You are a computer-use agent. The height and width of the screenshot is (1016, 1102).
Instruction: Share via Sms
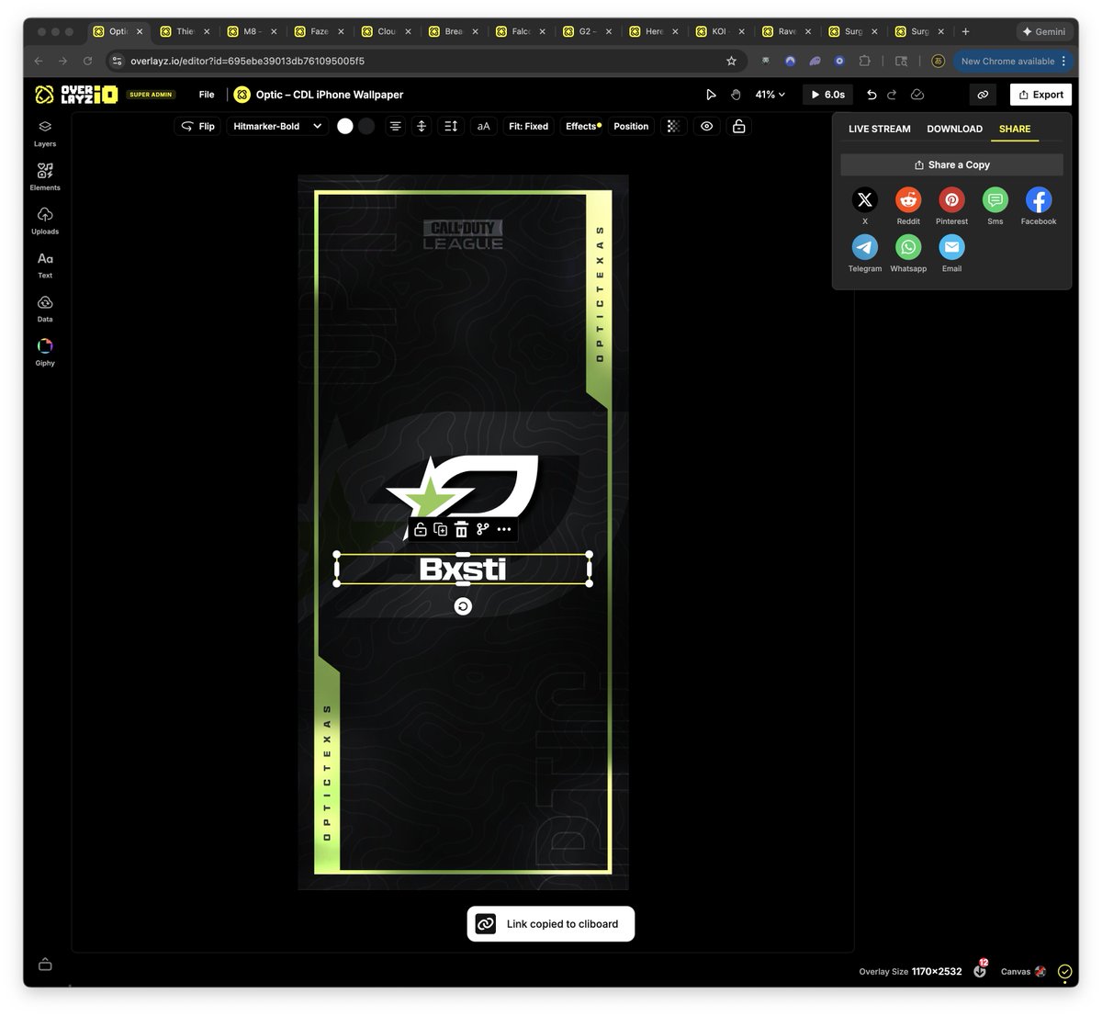click(x=995, y=199)
